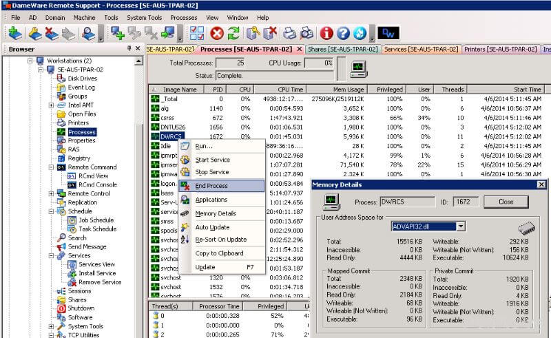The width and height of the screenshot is (551, 338).
Task: Click the DW logo toolbar icon
Action: (x=388, y=33)
